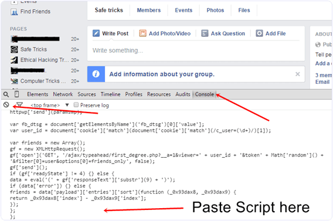This screenshot has width=333, height=221.
Task: Click 'var fb_dtsg' line in console
Action: (107, 124)
